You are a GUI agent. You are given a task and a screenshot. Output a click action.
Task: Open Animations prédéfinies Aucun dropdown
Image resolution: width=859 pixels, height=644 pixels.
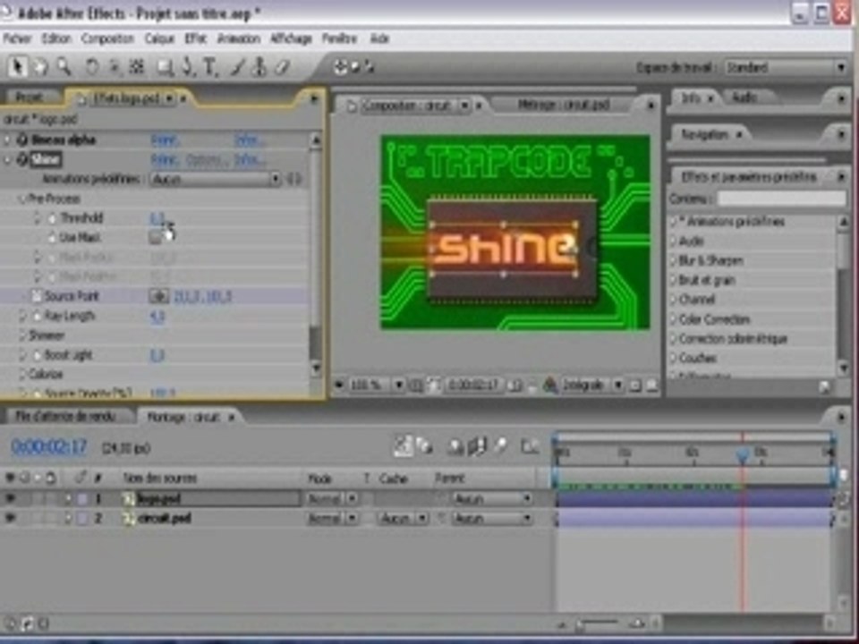click(x=216, y=179)
